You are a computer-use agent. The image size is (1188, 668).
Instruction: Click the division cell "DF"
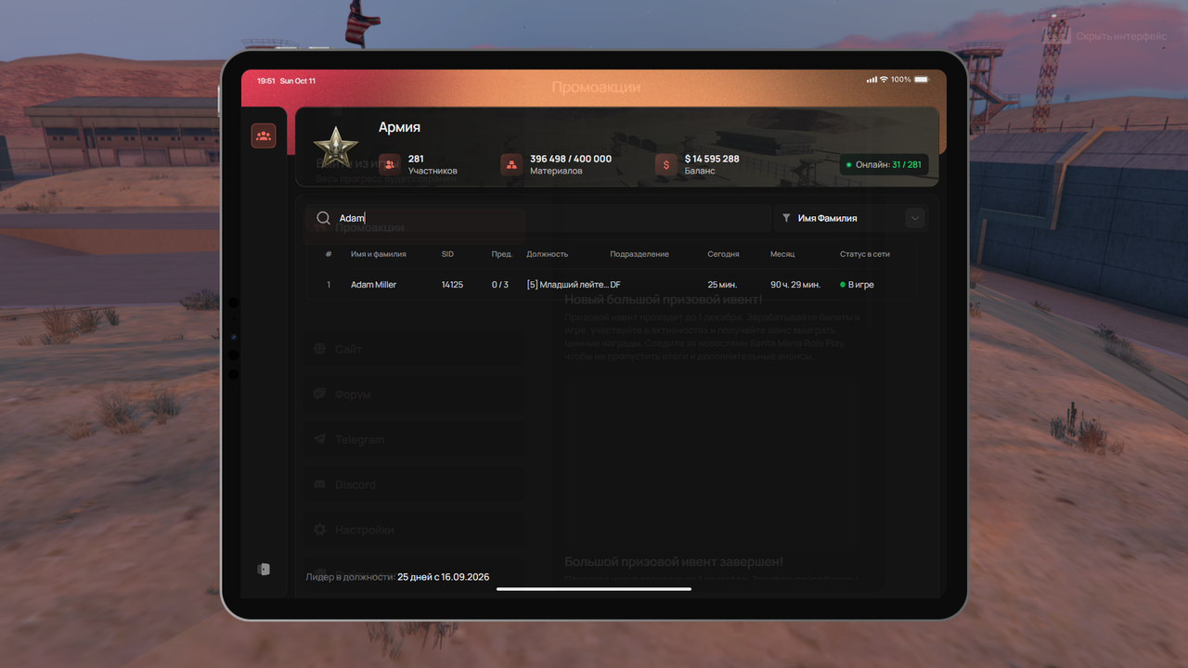[615, 285]
